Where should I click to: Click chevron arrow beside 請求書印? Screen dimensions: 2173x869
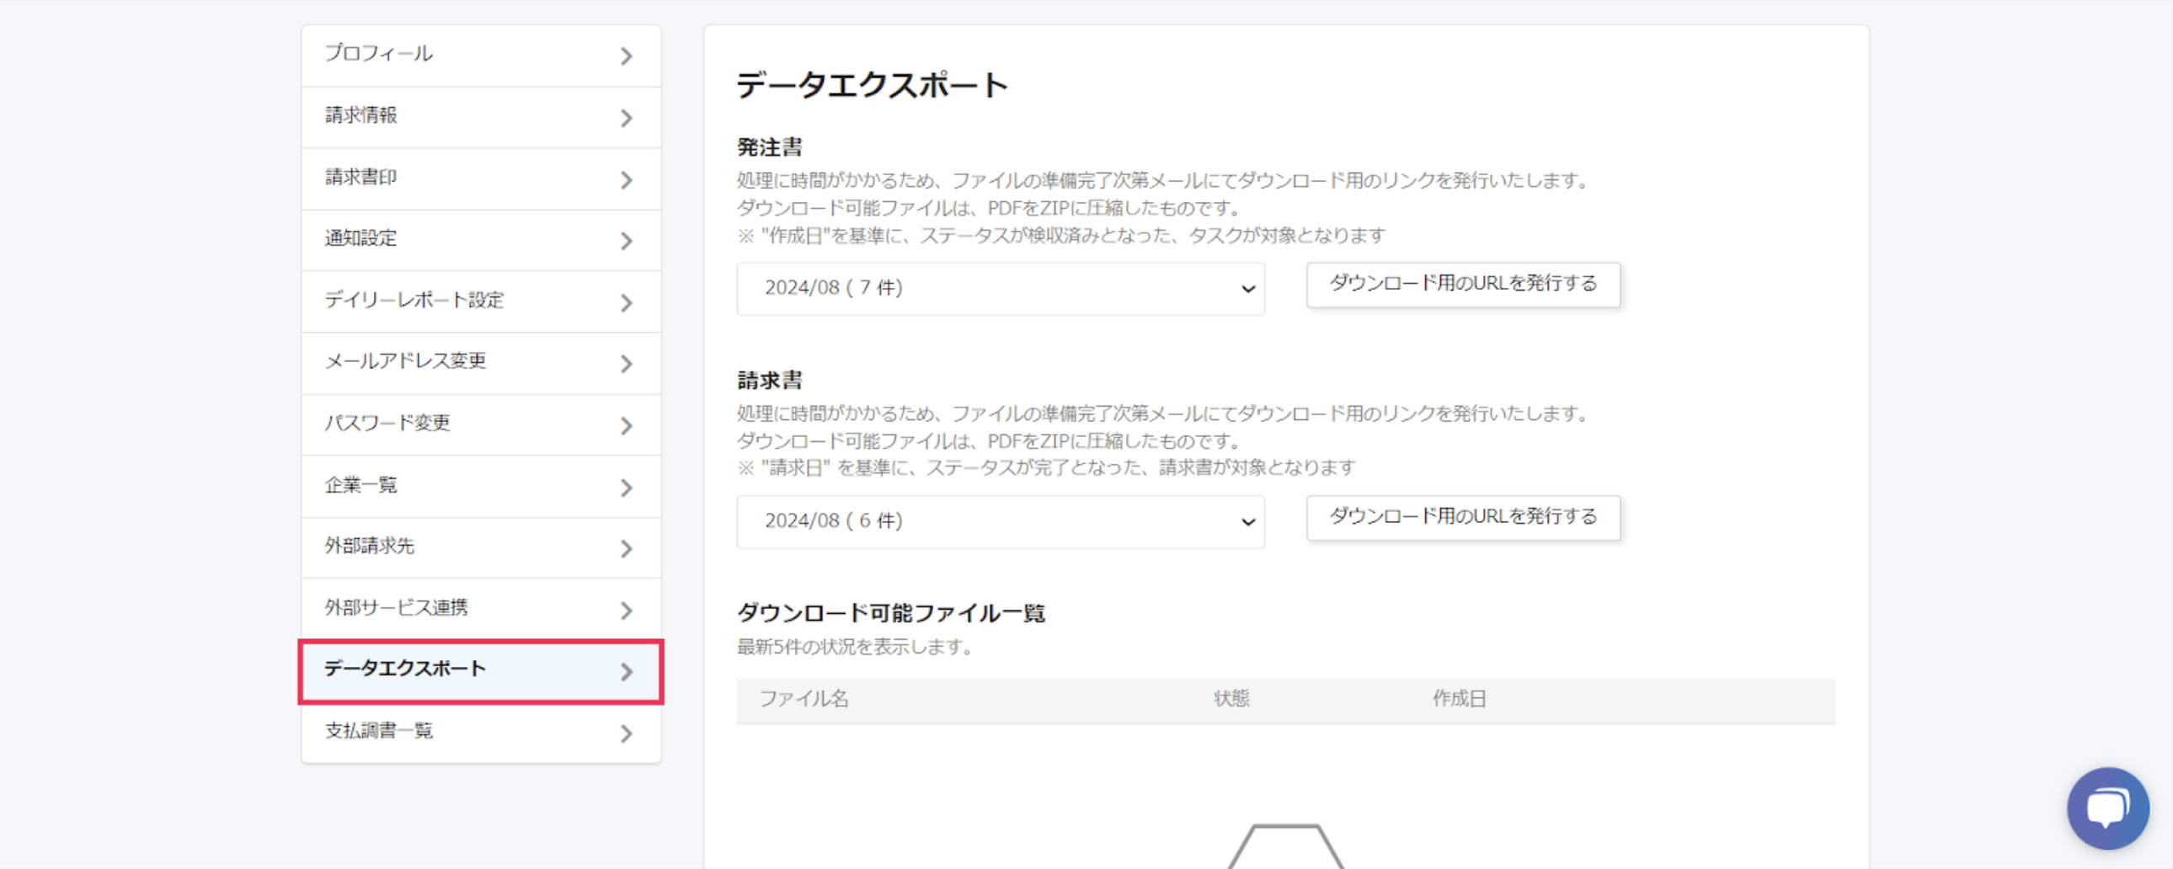(x=626, y=179)
